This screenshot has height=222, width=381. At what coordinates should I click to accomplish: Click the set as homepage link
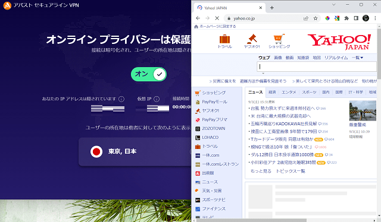(217, 27)
